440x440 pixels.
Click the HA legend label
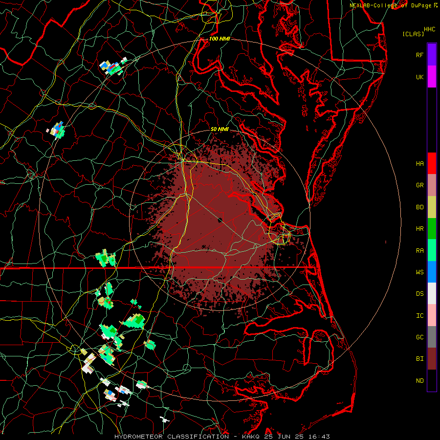419,163
